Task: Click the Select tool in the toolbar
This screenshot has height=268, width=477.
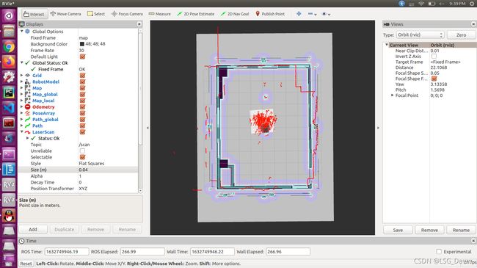Action: pos(96,14)
